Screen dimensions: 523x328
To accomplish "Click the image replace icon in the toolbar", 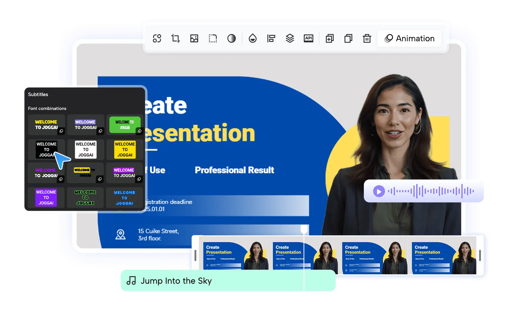I will (194, 39).
